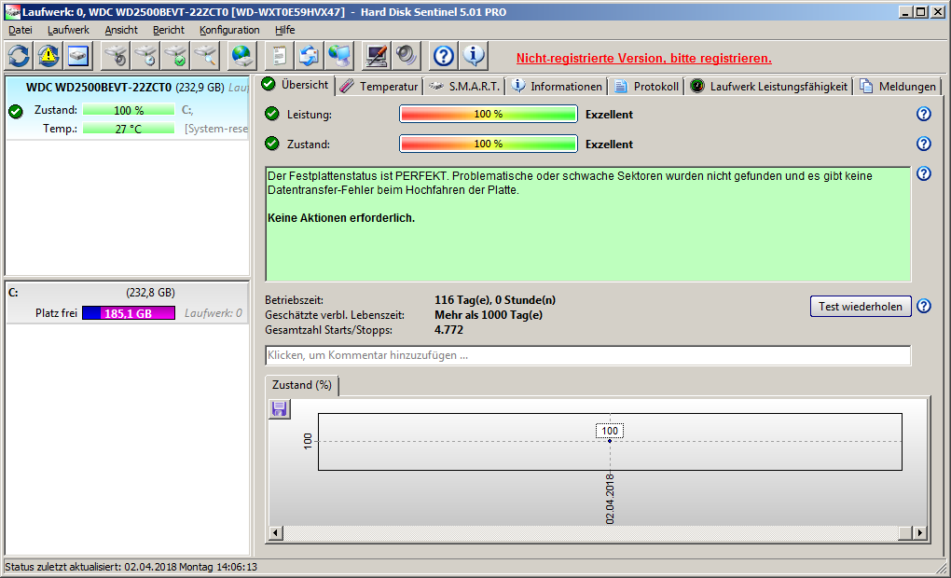Click the disk with clock toolbar icon
Viewport: 951px width, 578px height.
tap(145, 56)
